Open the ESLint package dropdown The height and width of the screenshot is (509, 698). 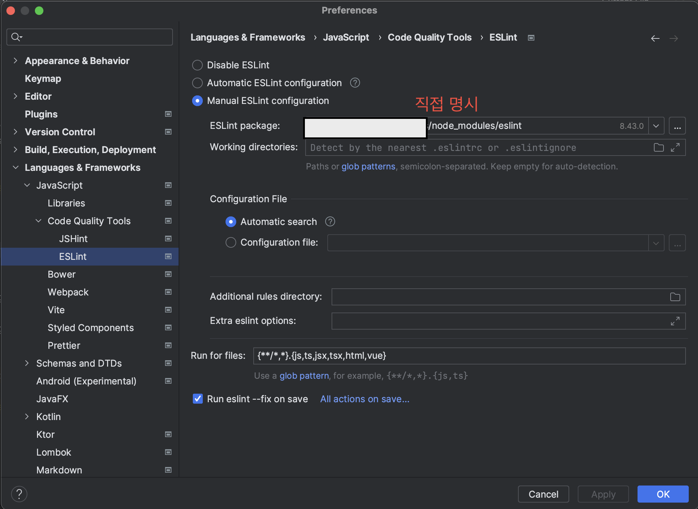click(x=656, y=126)
